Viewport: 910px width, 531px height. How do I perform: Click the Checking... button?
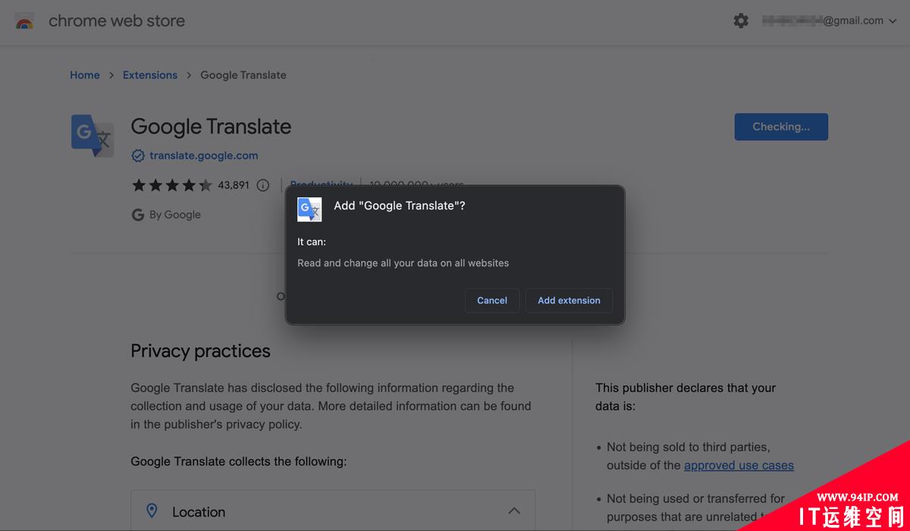click(781, 127)
